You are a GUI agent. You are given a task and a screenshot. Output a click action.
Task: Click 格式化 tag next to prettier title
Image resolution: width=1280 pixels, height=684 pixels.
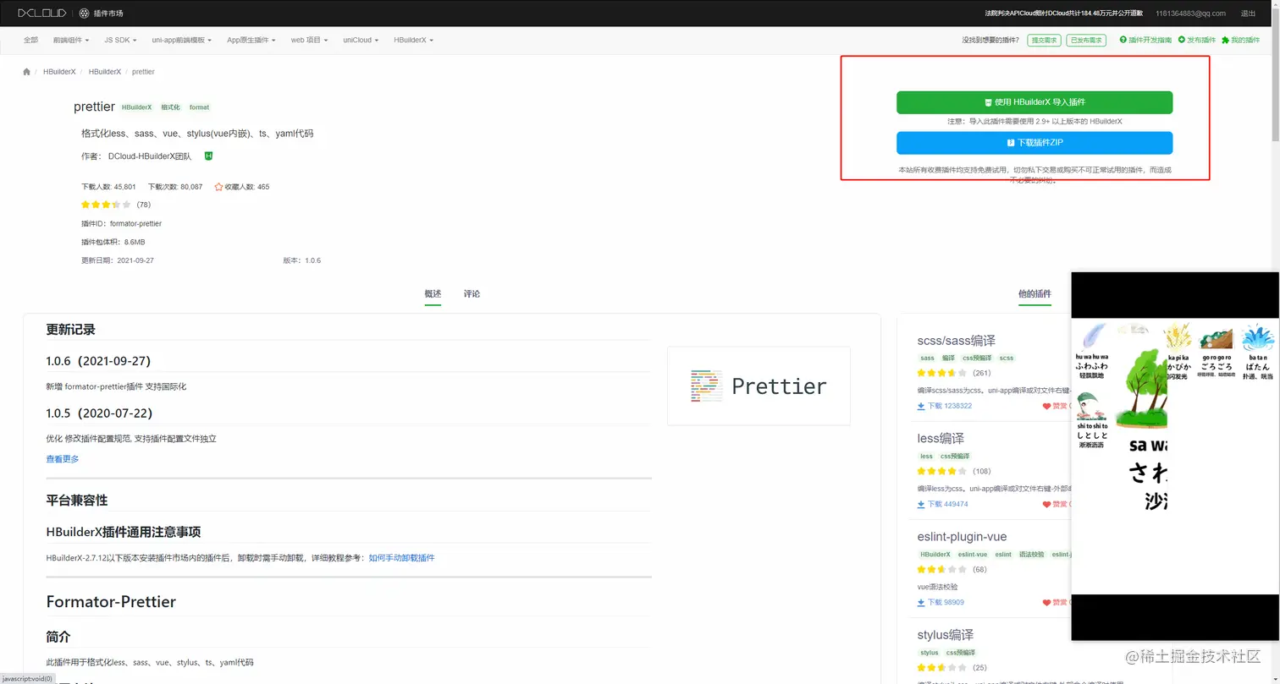point(170,107)
